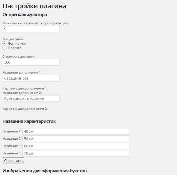Screen dimensions: 177x175
Task: Click the Композиция в корзине input field
Action: coord(31,98)
